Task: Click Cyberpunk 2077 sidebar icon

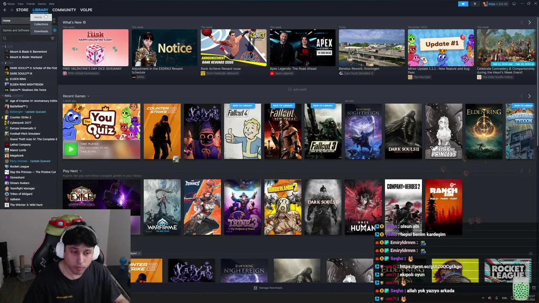Action: pos(7,123)
